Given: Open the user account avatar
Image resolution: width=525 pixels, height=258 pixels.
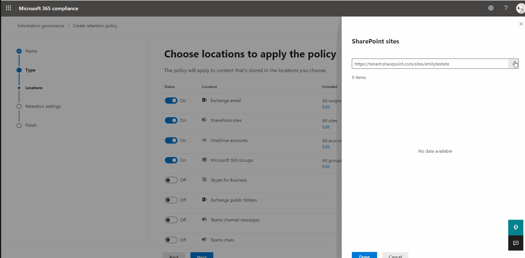Looking at the screenshot, I should pyautogui.click(x=521, y=8).
